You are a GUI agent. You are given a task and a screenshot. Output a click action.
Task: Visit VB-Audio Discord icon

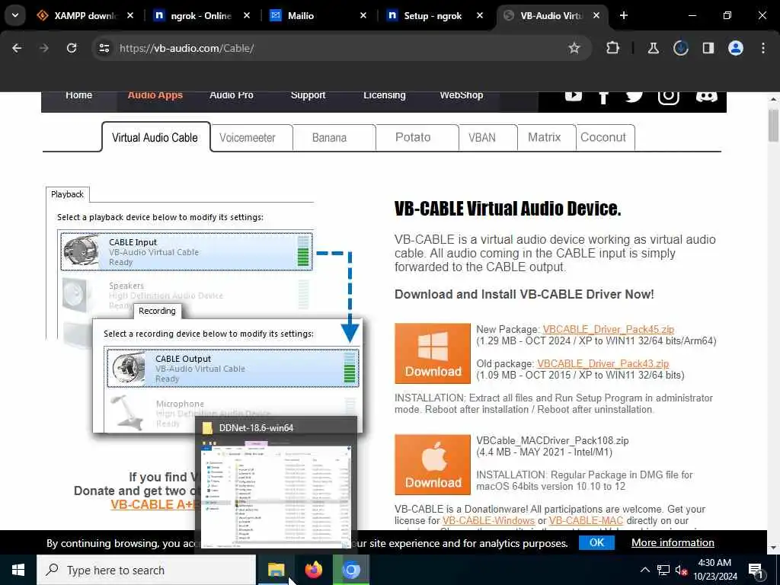[x=706, y=97]
